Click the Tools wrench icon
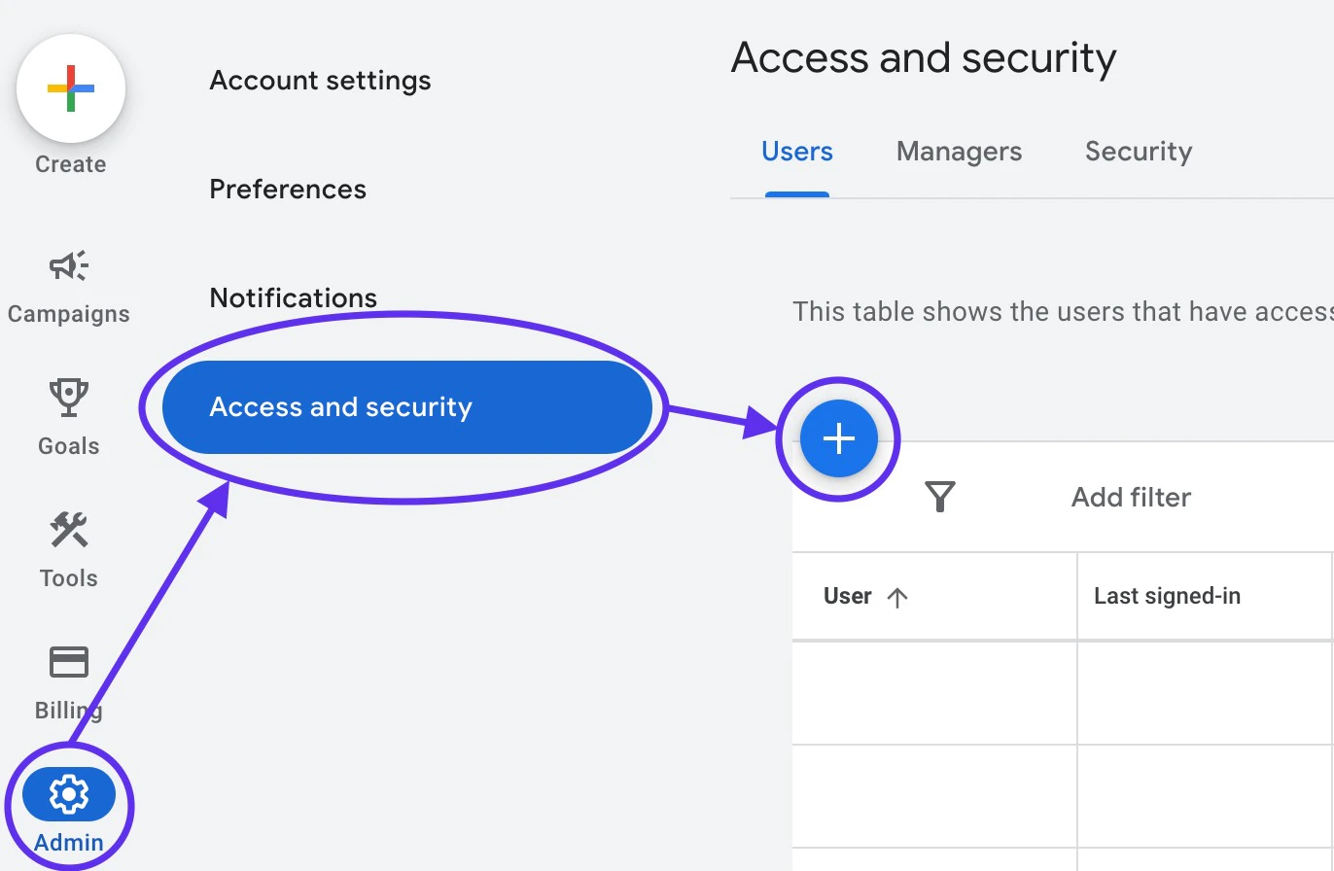This screenshot has width=1334, height=871. pyautogui.click(x=67, y=530)
